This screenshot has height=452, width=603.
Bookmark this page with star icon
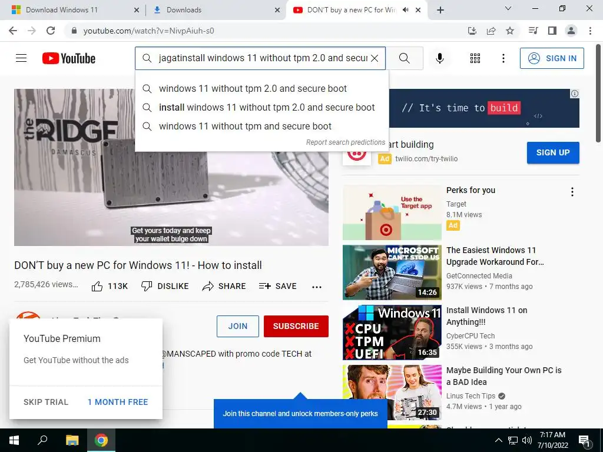(510, 31)
